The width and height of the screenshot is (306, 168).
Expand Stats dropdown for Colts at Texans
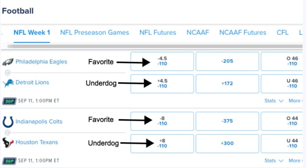click(274, 161)
